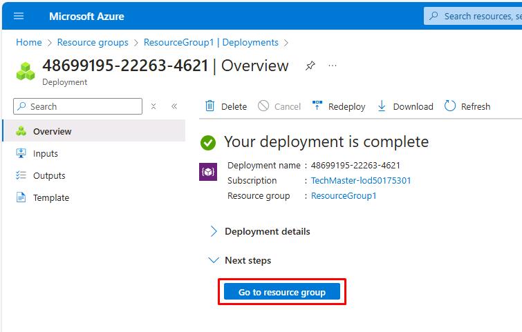Go to Home breadcrumb
Image resolution: width=522 pixels, height=332 pixels.
point(29,43)
